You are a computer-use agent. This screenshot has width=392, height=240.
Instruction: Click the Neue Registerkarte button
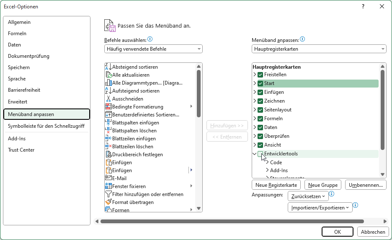[x=276, y=185]
